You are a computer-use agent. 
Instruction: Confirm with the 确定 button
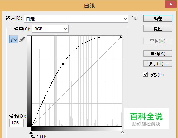[158, 18]
